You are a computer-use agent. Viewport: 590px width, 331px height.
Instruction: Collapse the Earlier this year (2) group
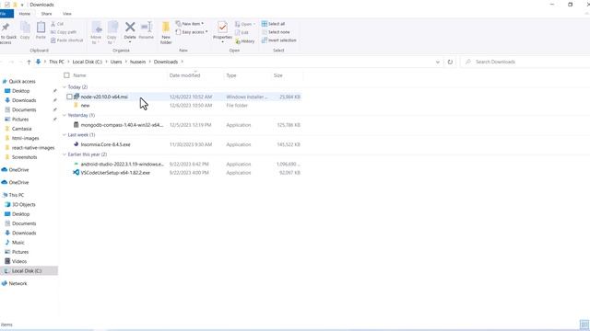coord(65,154)
